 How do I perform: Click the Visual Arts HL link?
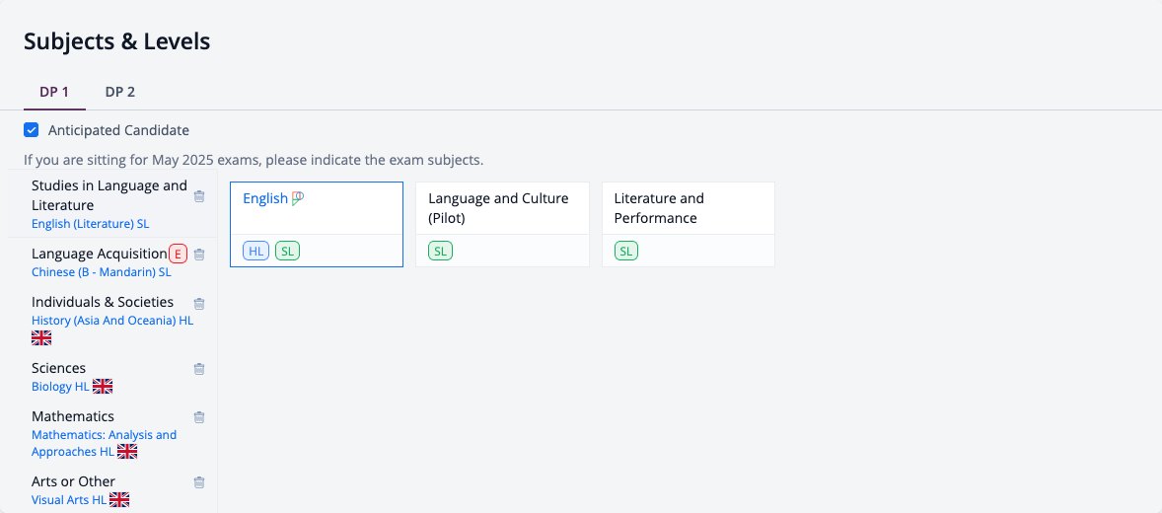69,499
